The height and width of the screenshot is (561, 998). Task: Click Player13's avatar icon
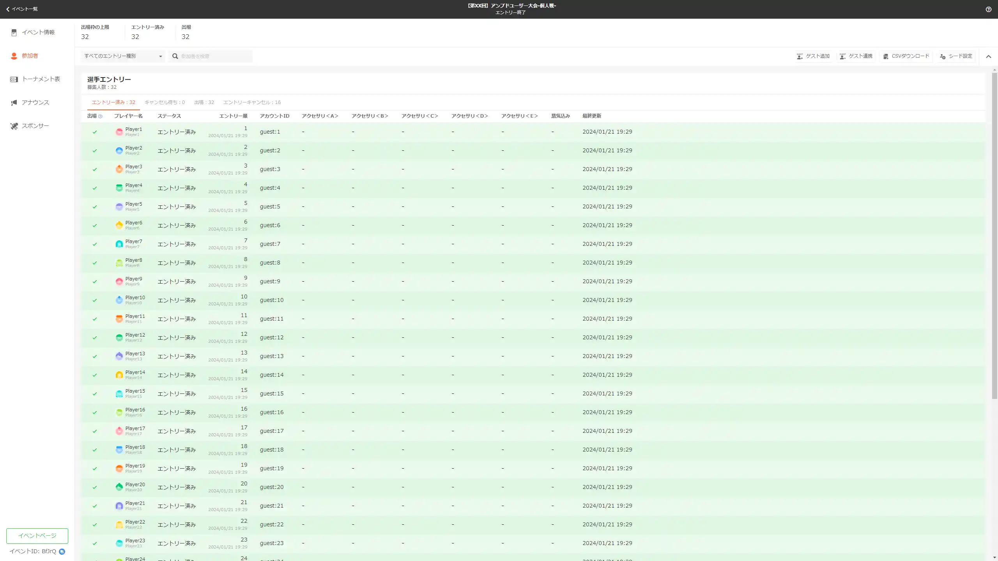(119, 356)
